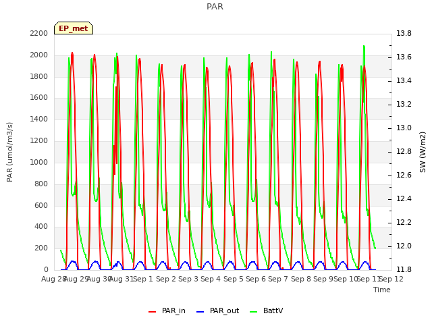
Task: Click the Sep 1 date tick label
Action: pos(143,279)
